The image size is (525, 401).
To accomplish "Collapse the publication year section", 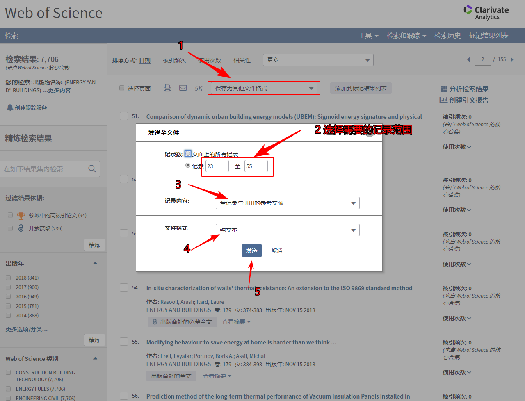I will [x=95, y=263].
